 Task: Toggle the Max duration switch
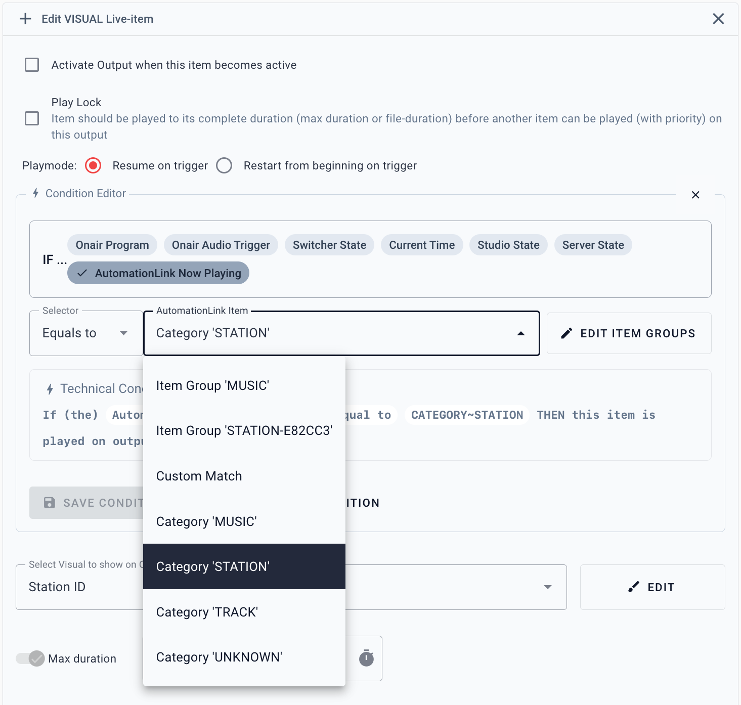tap(31, 658)
